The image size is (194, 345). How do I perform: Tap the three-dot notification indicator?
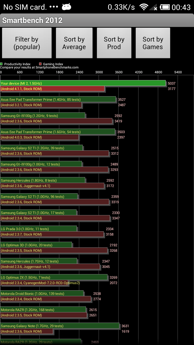coord(54,7)
